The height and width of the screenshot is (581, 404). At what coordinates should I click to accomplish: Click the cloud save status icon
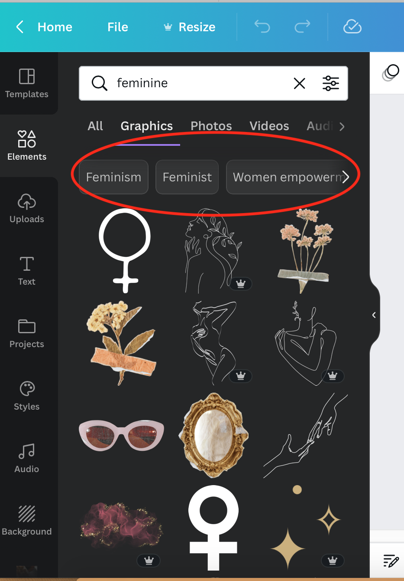click(x=352, y=27)
